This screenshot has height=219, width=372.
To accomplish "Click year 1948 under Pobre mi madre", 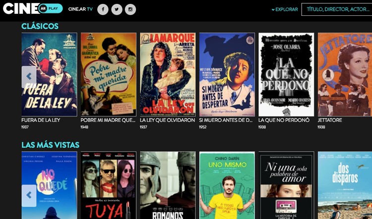I will (84, 127).
